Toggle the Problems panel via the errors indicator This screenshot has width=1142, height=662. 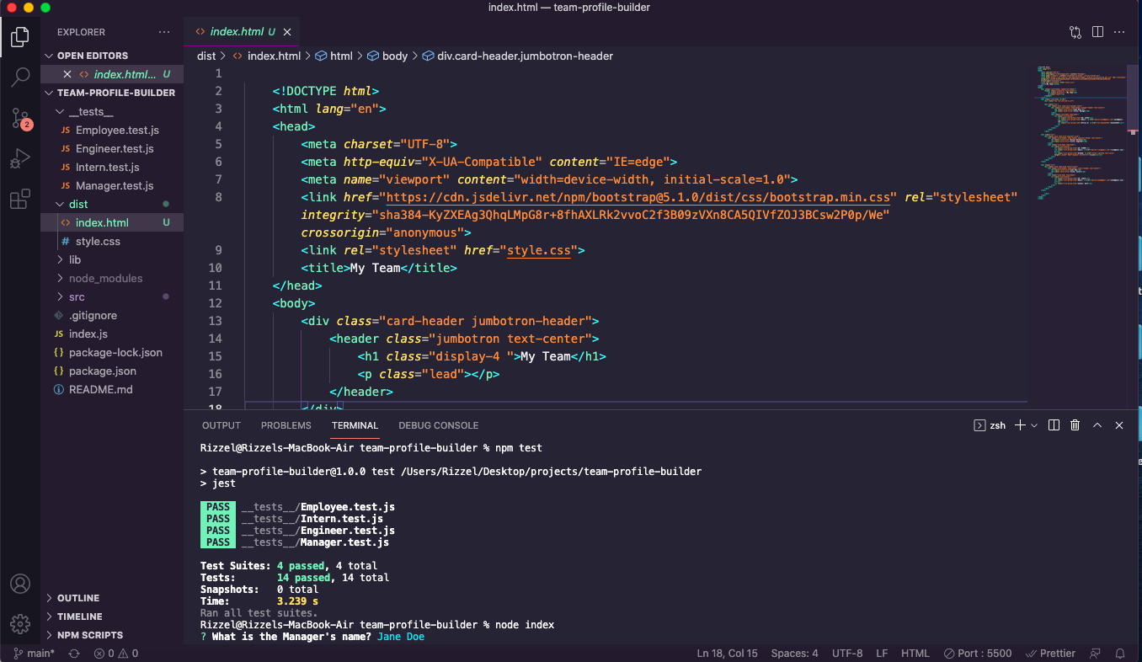tap(115, 653)
